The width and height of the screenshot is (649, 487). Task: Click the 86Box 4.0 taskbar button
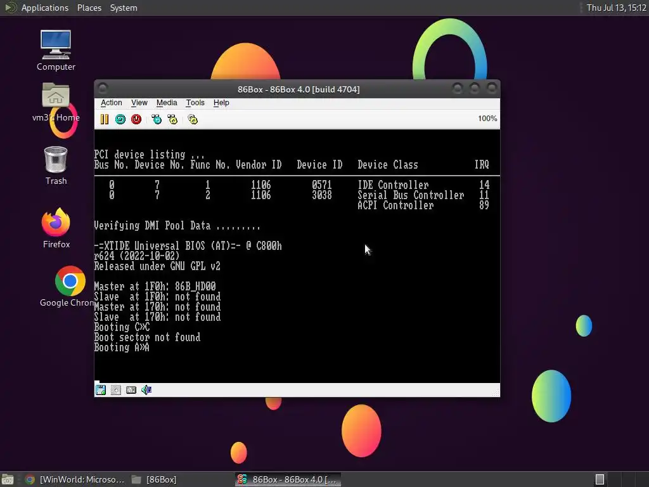point(288,479)
